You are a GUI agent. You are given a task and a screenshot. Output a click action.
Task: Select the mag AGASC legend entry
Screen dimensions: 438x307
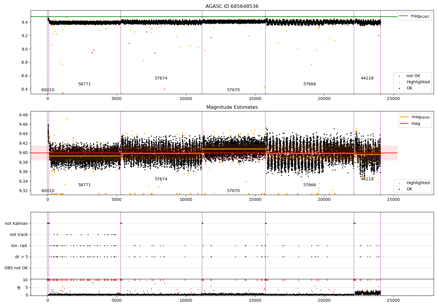tap(414, 16)
